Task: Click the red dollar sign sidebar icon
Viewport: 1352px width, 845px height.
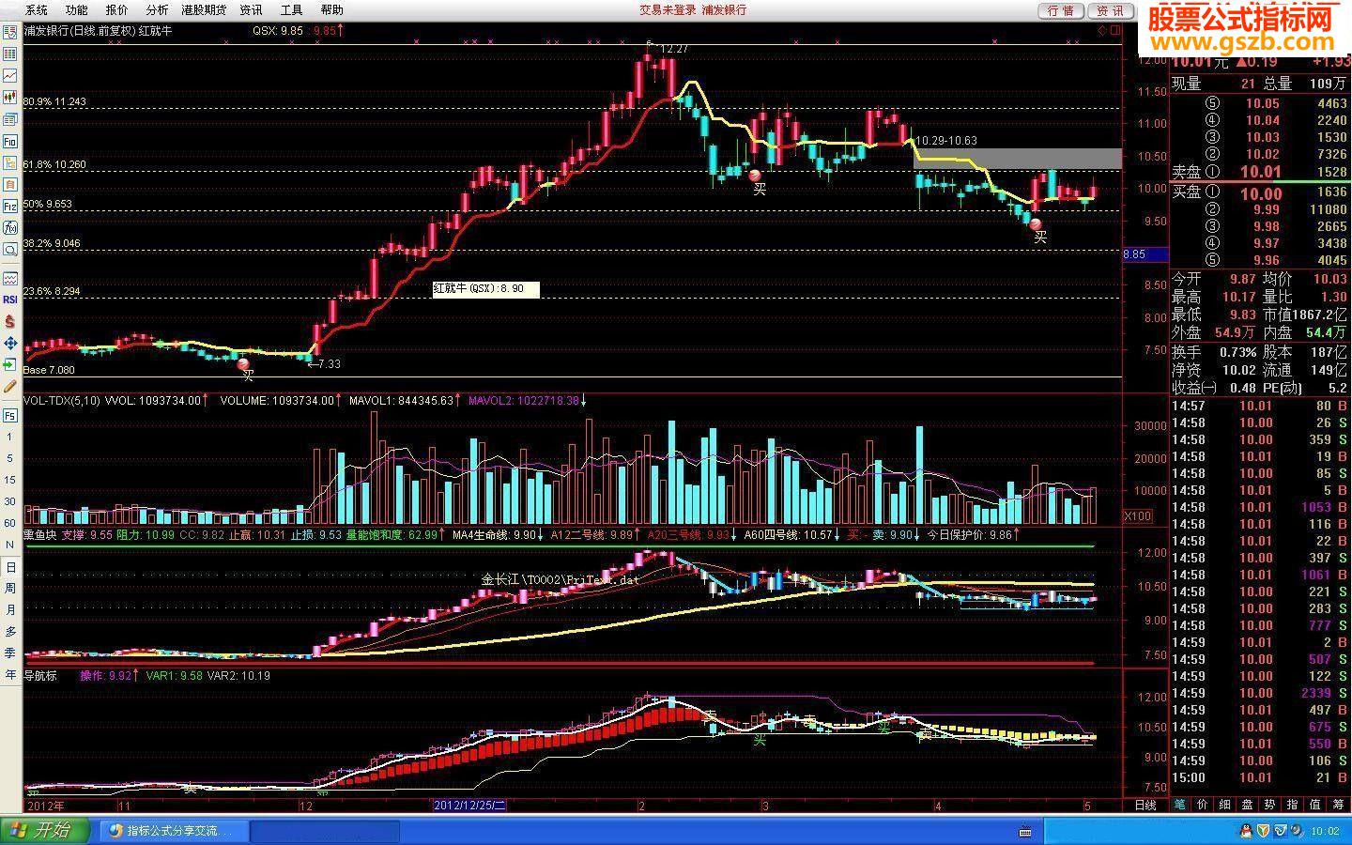Action: (x=10, y=321)
